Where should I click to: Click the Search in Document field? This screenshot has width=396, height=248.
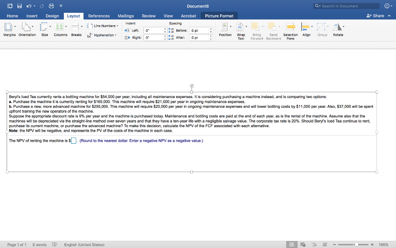346,5
